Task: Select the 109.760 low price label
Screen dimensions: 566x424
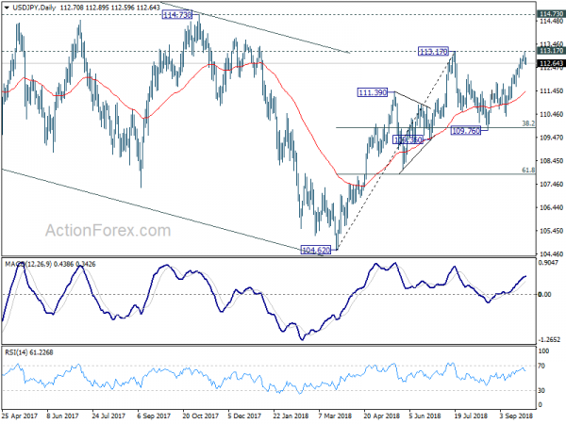Action: click(x=466, y=131)
